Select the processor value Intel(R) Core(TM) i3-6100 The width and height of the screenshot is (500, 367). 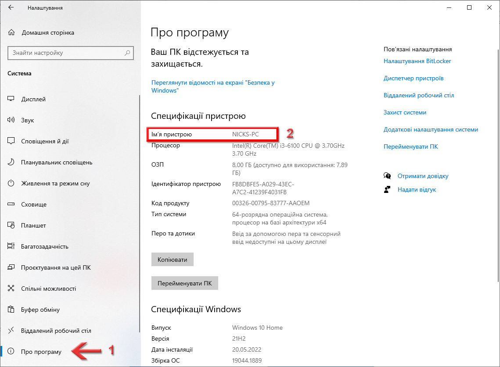coord(288,150)
